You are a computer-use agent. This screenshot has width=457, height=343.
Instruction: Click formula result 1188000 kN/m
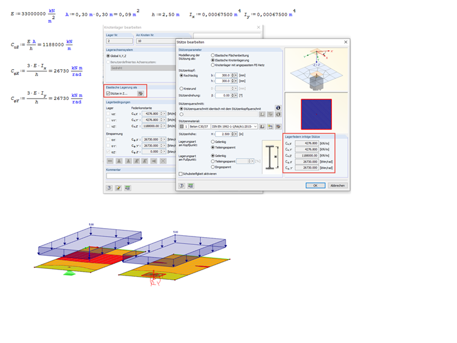57,45
